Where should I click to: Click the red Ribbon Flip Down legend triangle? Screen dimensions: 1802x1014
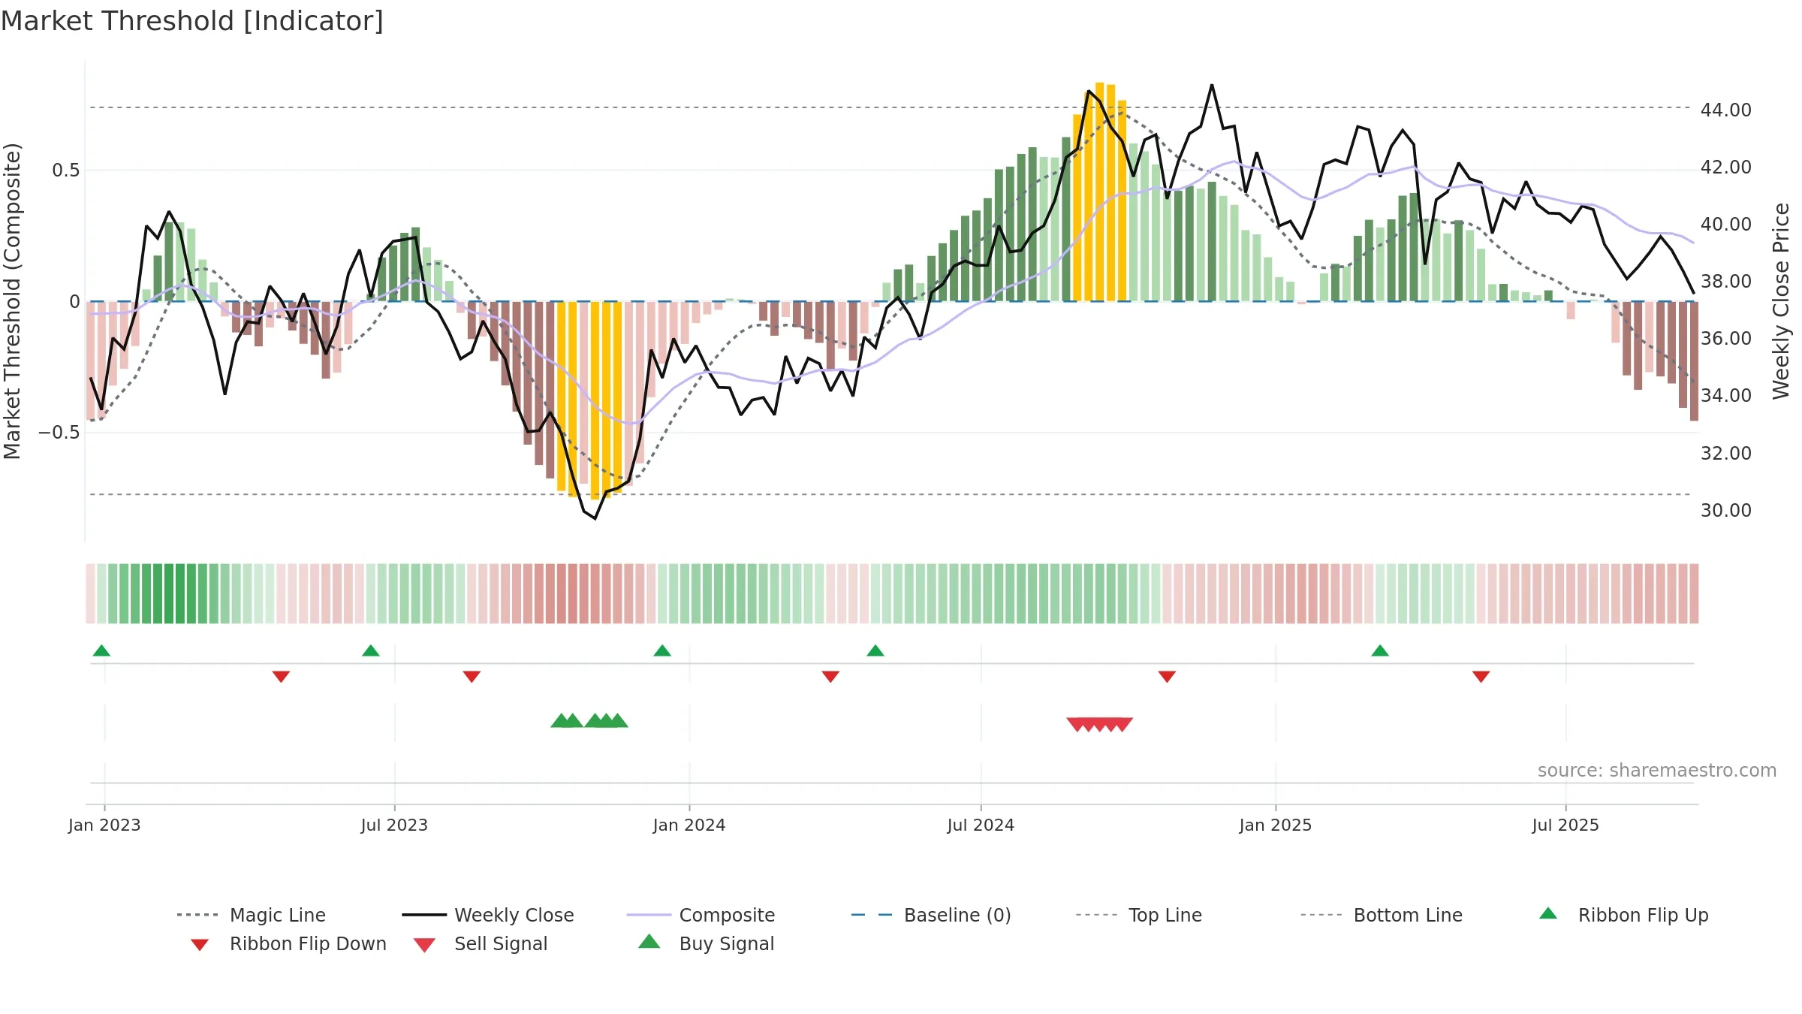[x=200, y=945]
